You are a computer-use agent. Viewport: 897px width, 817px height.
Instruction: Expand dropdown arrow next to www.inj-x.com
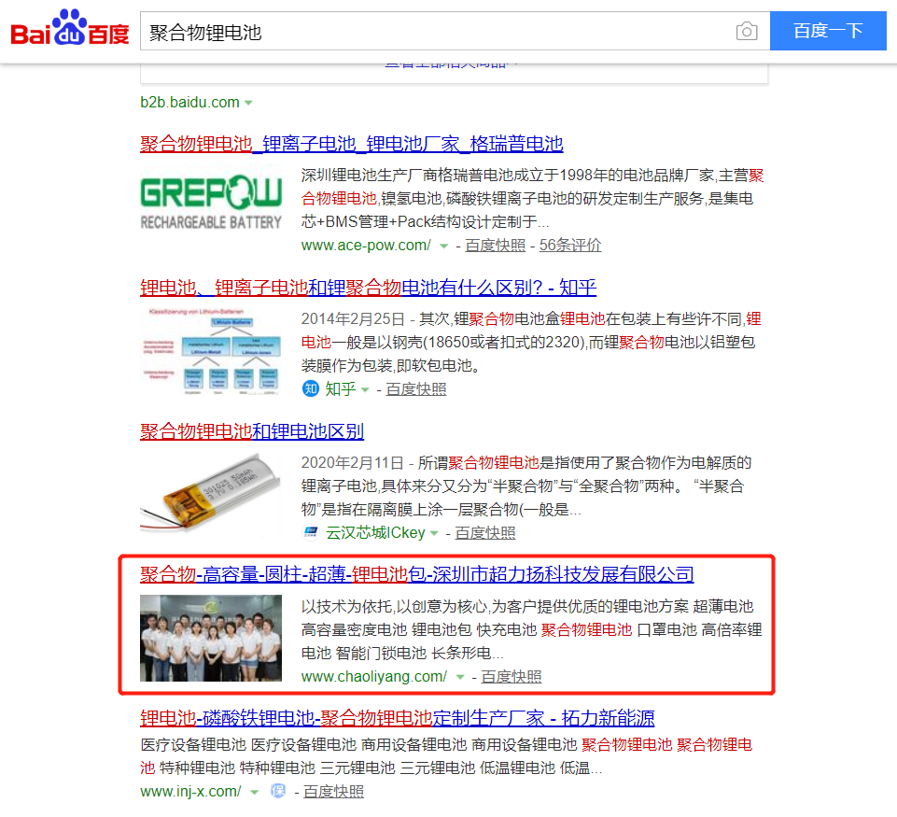[x=255, y=793]
